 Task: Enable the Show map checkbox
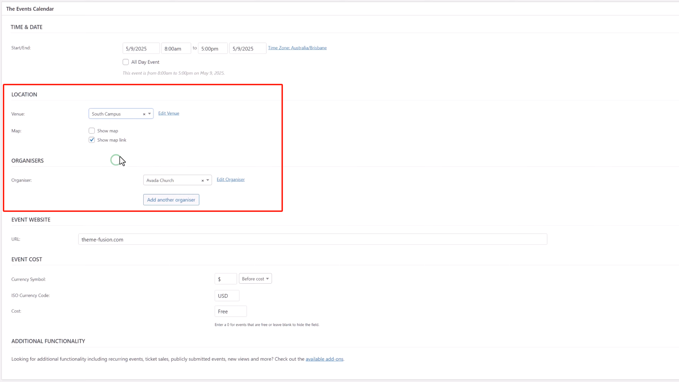92,131
